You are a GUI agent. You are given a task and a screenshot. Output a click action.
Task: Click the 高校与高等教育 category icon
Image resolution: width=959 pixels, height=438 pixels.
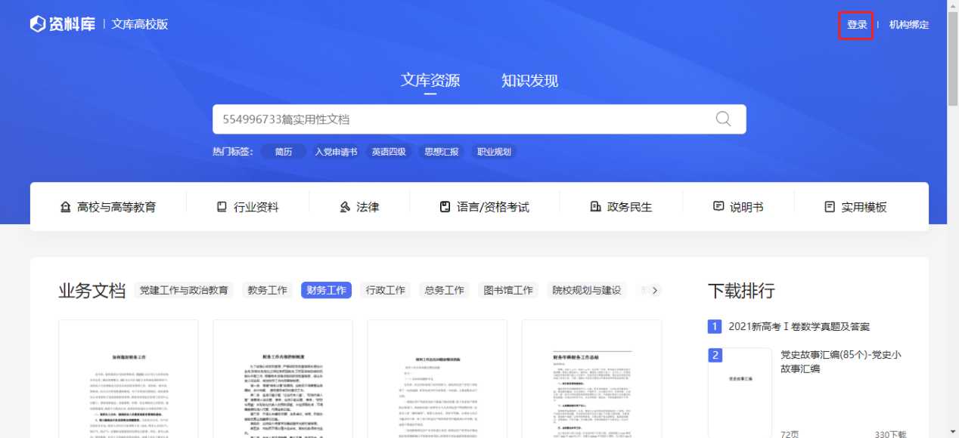pos(65,207)
